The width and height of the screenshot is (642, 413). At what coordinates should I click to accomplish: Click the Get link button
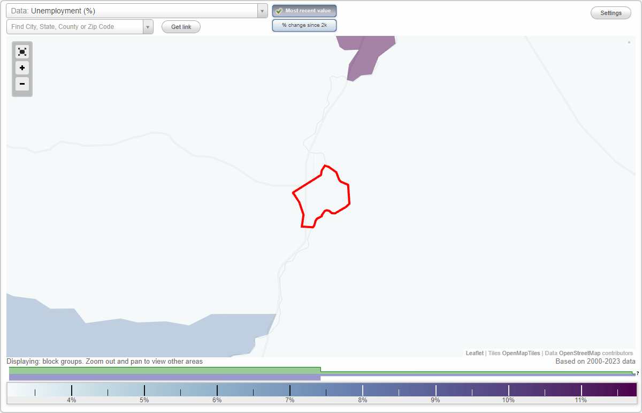[x=181, y=27]
